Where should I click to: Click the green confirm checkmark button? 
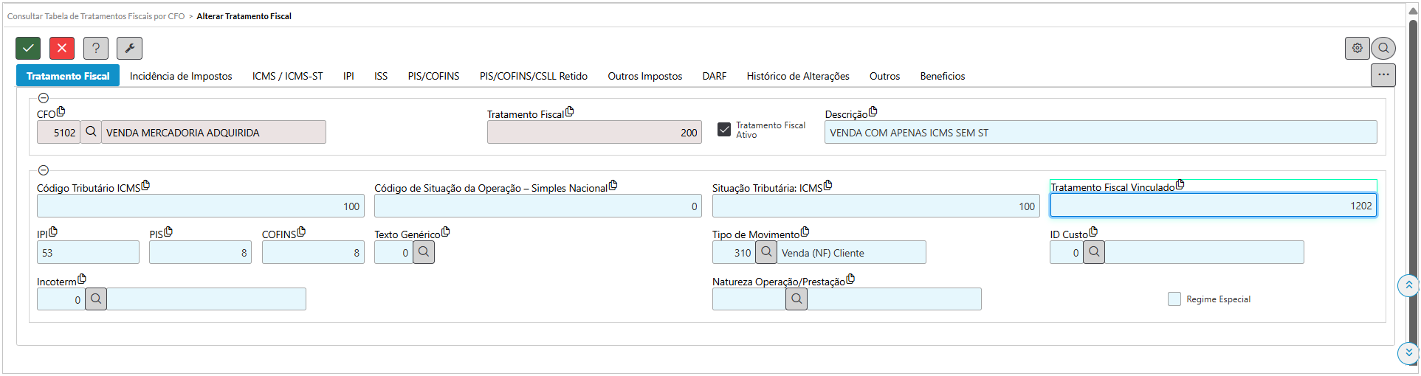click(x=28, y=49)
